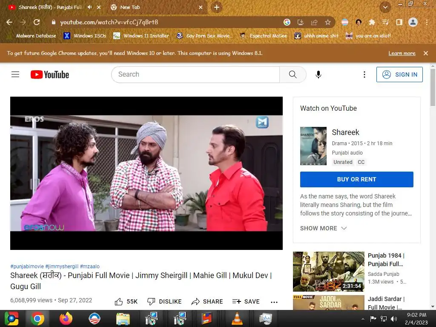This screenshot has width=436, height=327.
Task: Dismiss the Chrome update infobar
Action: point(426,53)
